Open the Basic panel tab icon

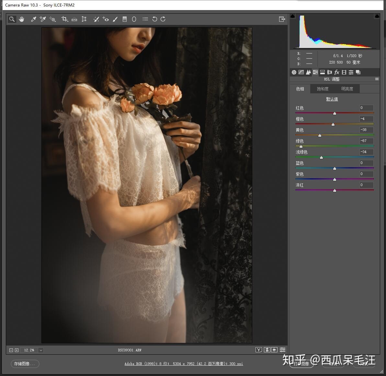pos(294,72)
